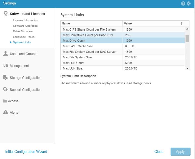Open Drive Firmware settings
Screen dimensions: 195x159
23,31
